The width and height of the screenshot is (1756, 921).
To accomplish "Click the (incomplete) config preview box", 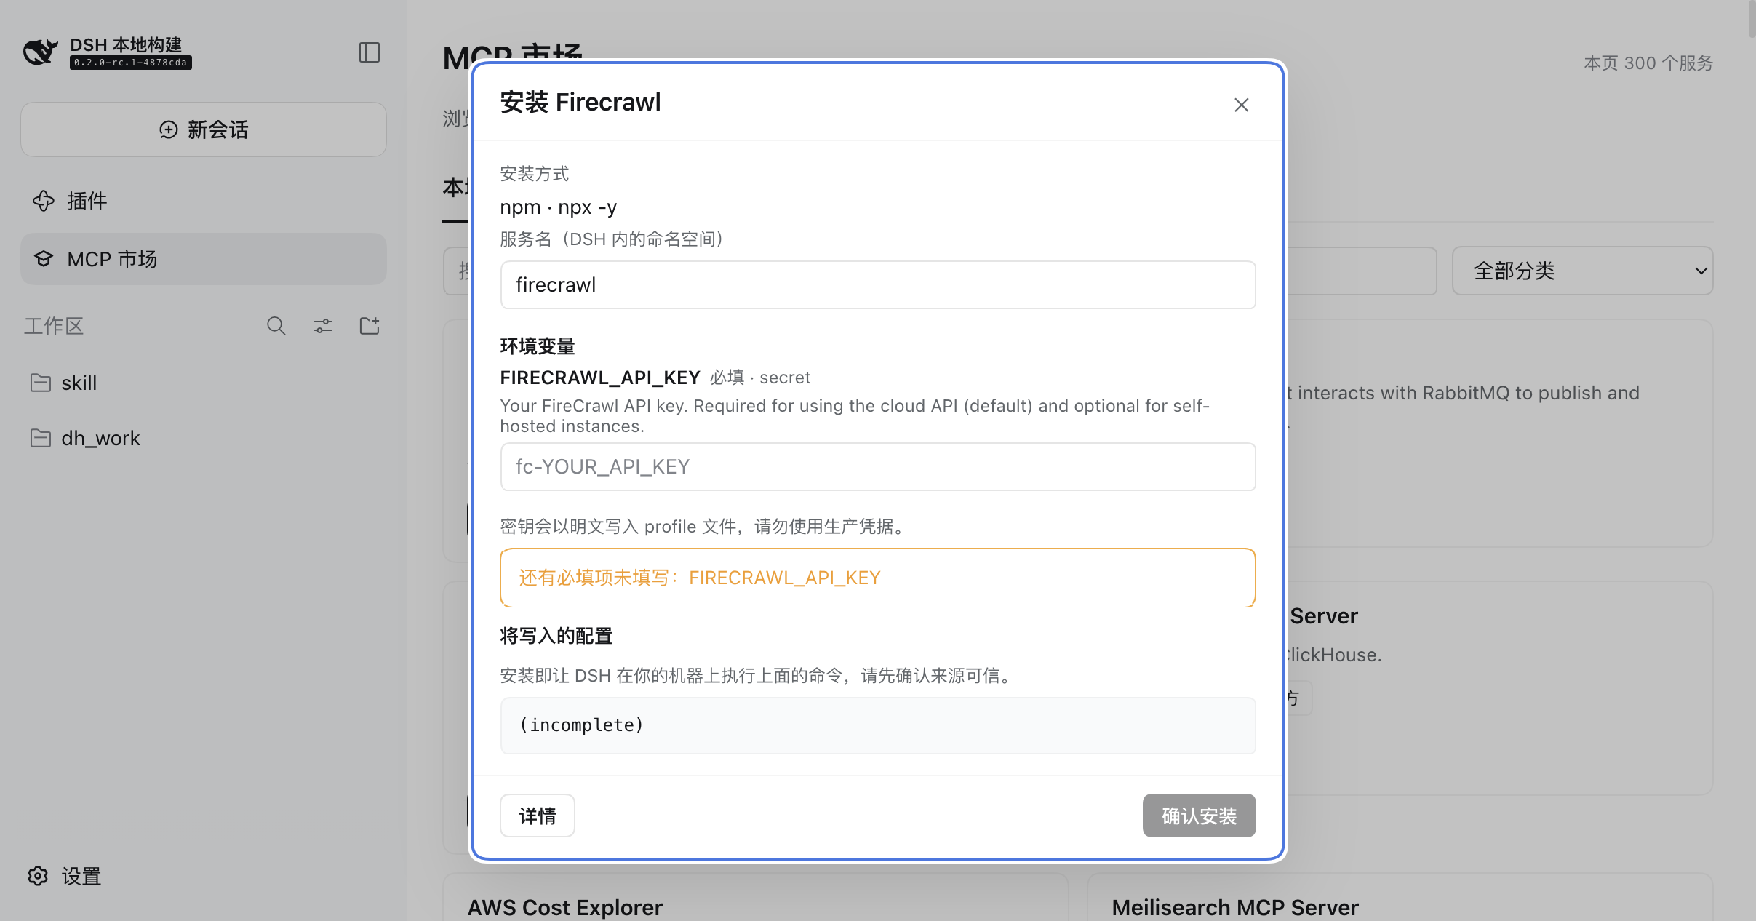I will click(878, 725).
